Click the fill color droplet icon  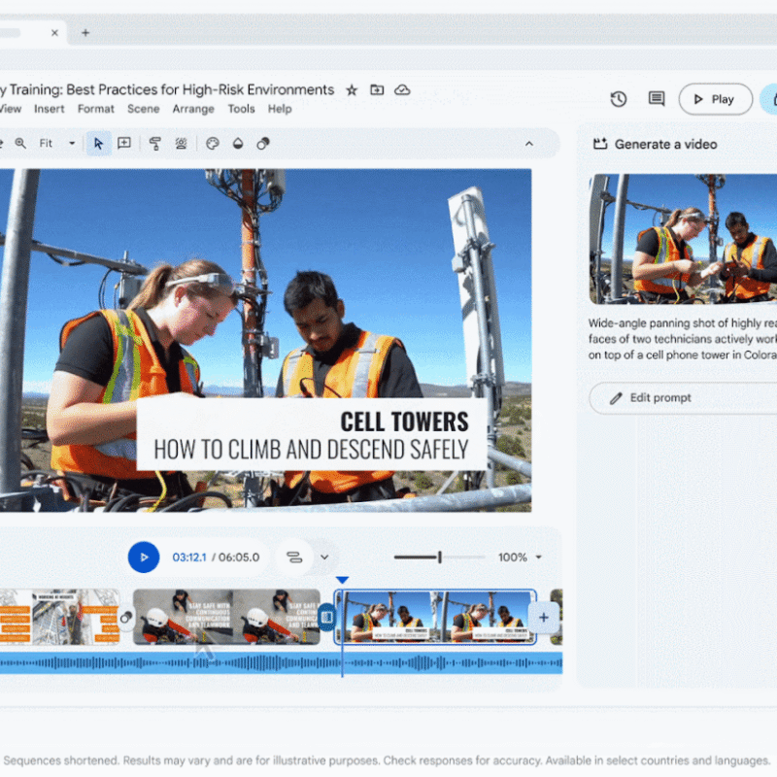(238, 143)
